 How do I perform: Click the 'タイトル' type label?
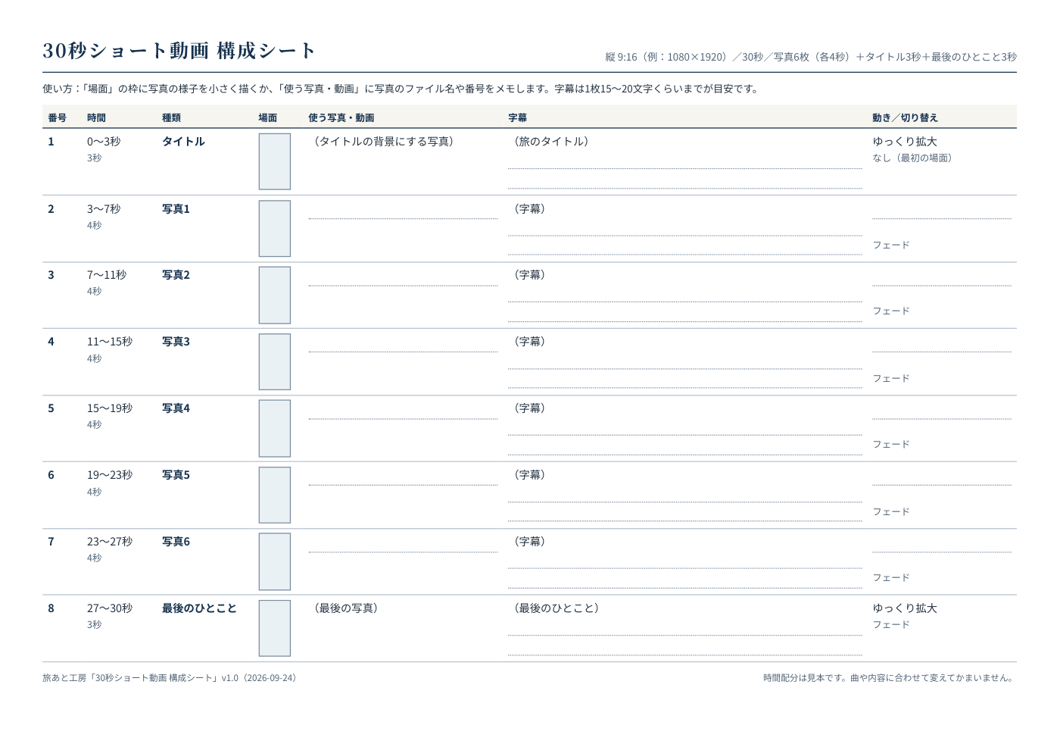pos(183,142)
